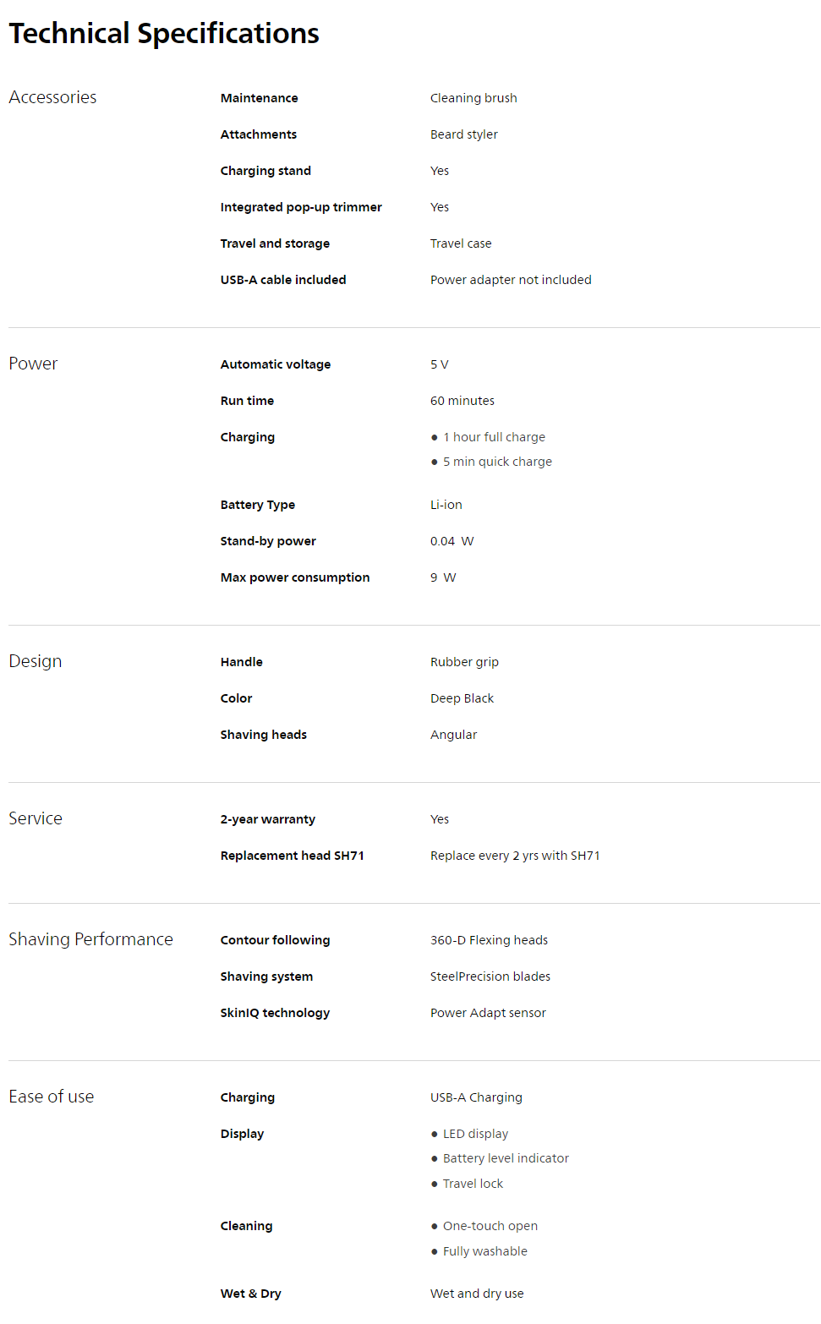Screen dimensions: 821x1324
Task: Click the 5 min quick charge bullet
Action: 497,462
